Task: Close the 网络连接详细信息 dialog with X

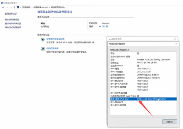Action: click(176, 44)
